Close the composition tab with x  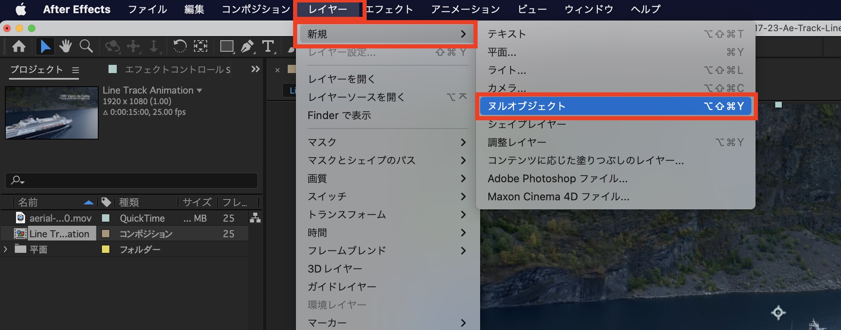click(277, 70)
